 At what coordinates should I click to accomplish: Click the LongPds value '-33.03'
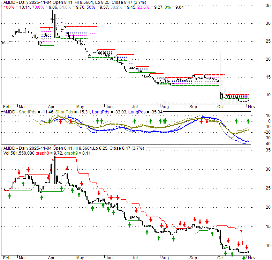click(x=120, y=112)
